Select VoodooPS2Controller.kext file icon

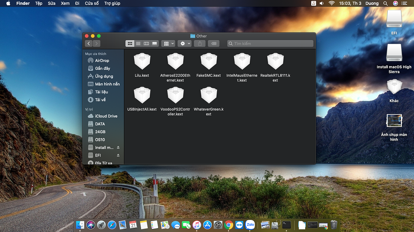pos(175,96)
